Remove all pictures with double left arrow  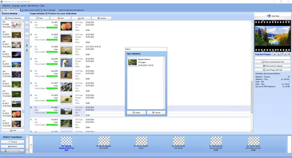[x=27, y=39]
